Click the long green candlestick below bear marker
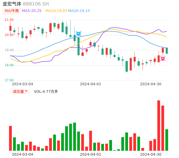This screenshot has height=158, width=179. [x=79, y=46]
